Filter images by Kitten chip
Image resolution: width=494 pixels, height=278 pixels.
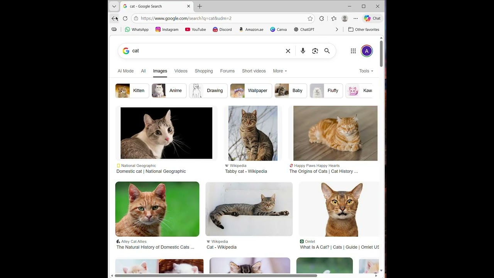tap(132, 91)
